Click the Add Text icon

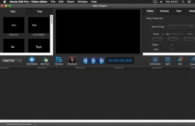(x=45, y=60)
